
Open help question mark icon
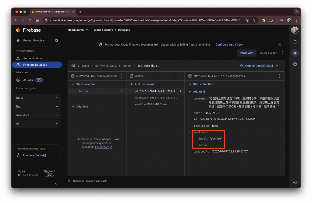(x=295, y=64)
